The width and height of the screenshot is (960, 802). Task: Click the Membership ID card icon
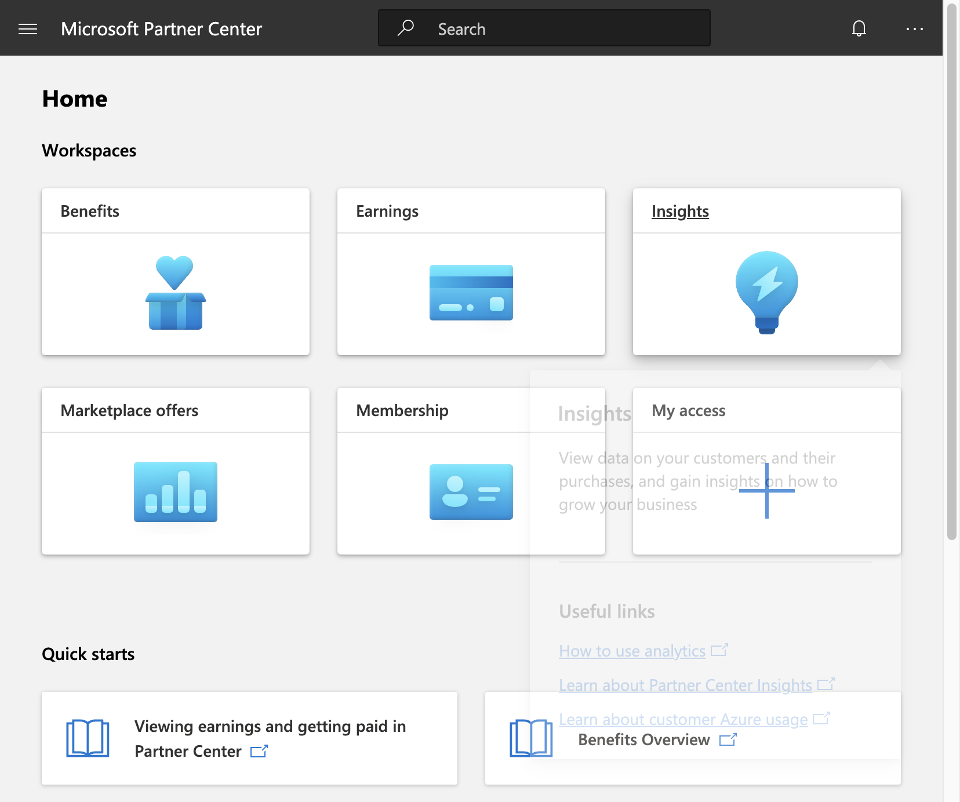point(471,492)
